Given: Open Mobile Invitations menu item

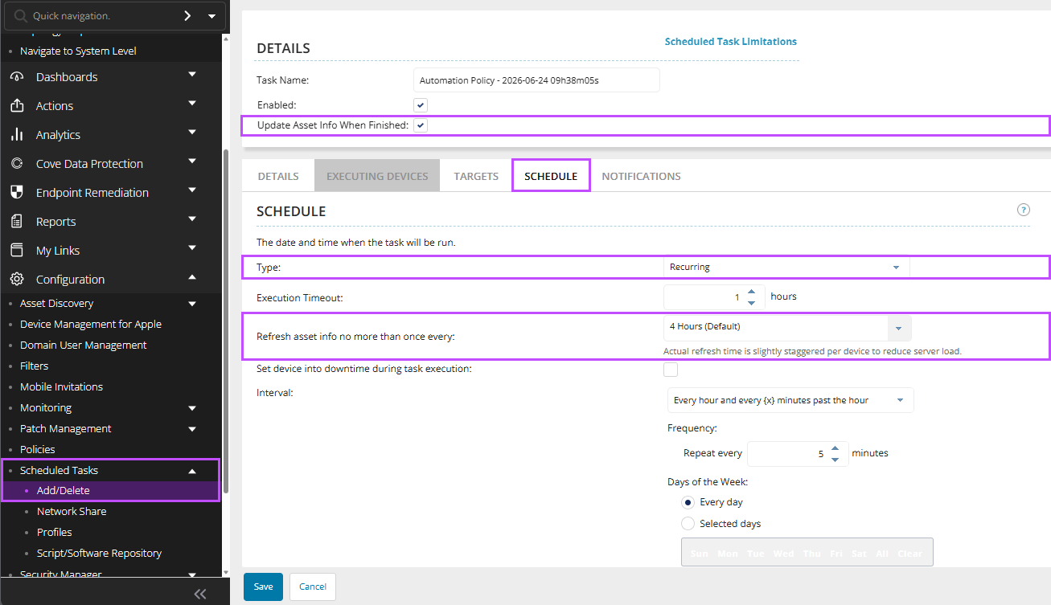Looking at the screenshot, I should click(x=62, y=387).
